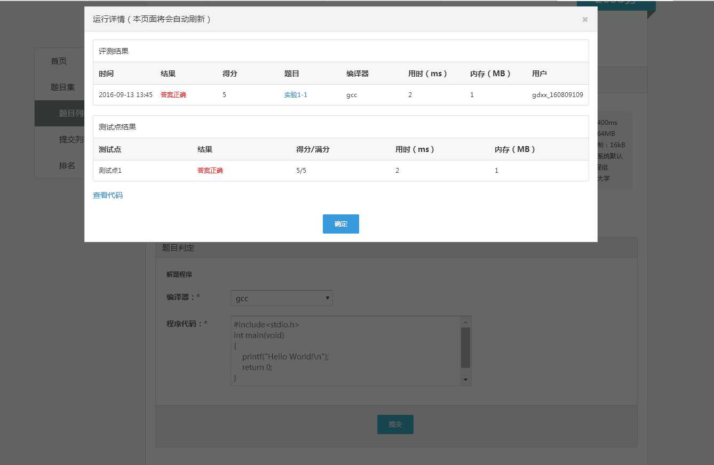Click the 评测结果 panel heading
Image resolution: width=714 pixels, height=465 pixels.
click(114, 51)
